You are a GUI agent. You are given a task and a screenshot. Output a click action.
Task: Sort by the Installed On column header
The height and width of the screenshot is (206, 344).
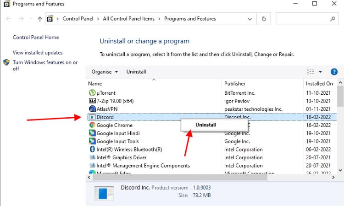(319, 84)
